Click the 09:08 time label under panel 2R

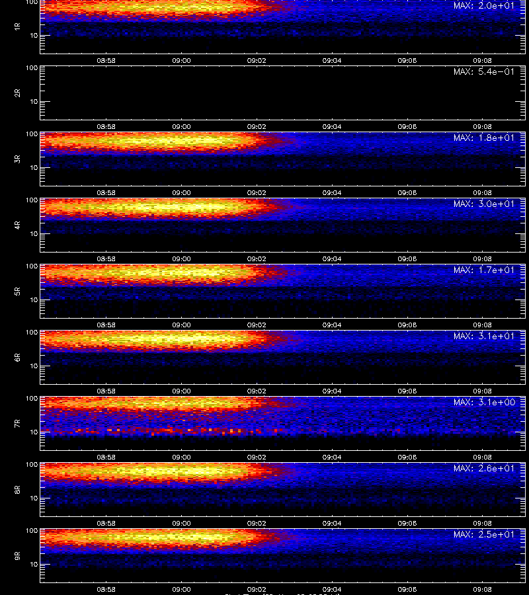point(482,127)
